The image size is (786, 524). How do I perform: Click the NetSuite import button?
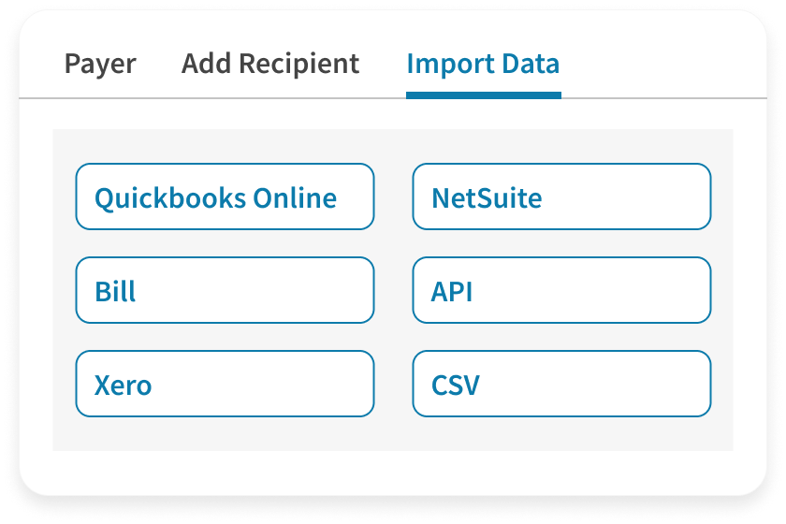tap(561, 196)
